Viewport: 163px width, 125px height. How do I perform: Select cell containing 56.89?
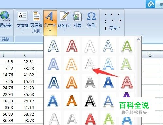coord(7,114)
